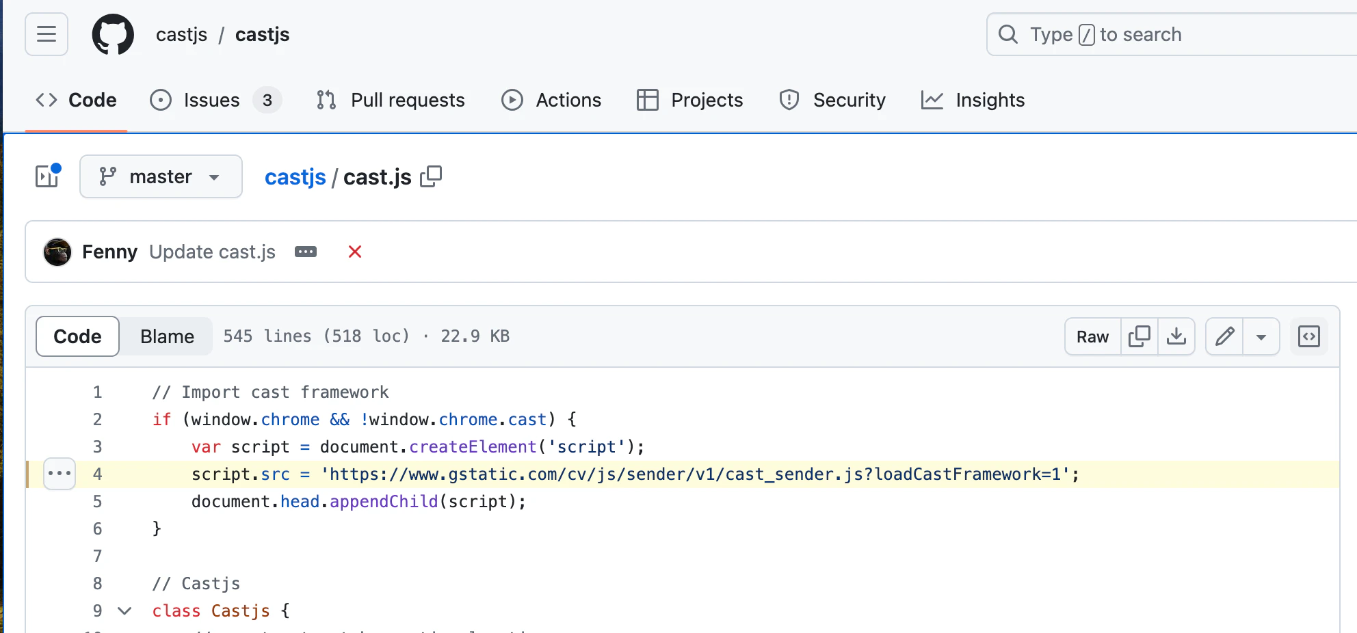
Task: Open the castjs repository name link
Action: [263, 34]
